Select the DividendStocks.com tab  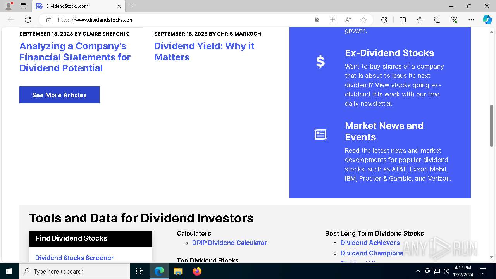pyautogui.click(x=79, y=6)
